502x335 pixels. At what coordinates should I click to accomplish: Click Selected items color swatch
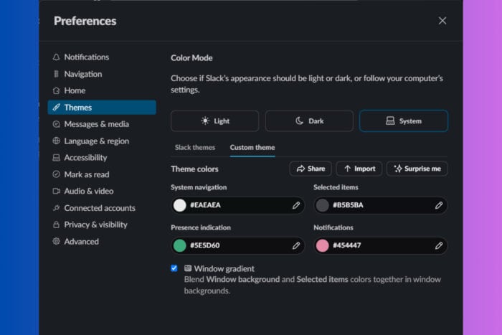click(x=323, y=205)
